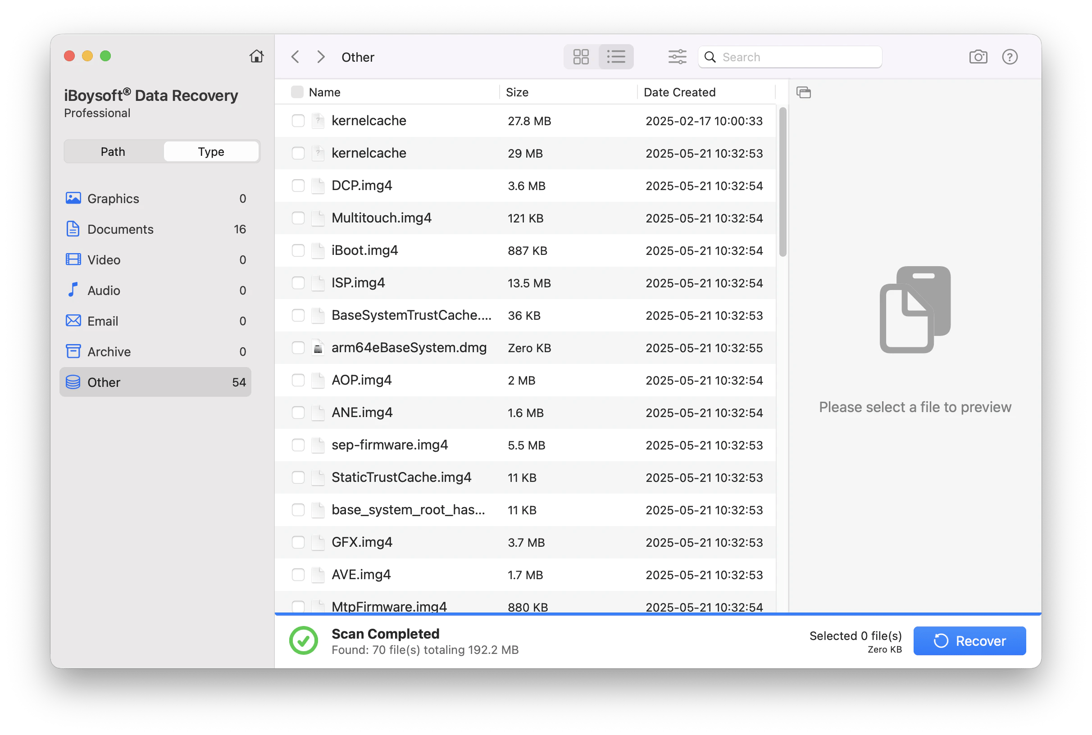The width and height of the screenshot is (1092, 735).
Task: Click the camera screenshot icon
Action: 978,57
